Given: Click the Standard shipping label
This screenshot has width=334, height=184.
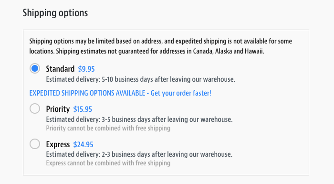Looking at the screenshot, I should pyautogui.click(x=60, y=69).
